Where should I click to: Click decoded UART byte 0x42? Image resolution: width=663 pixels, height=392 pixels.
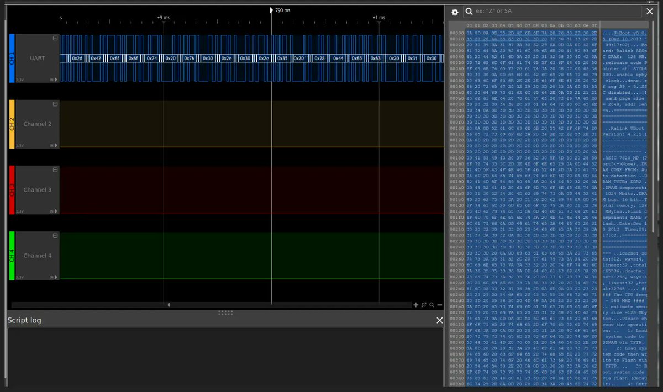(96, 58)
